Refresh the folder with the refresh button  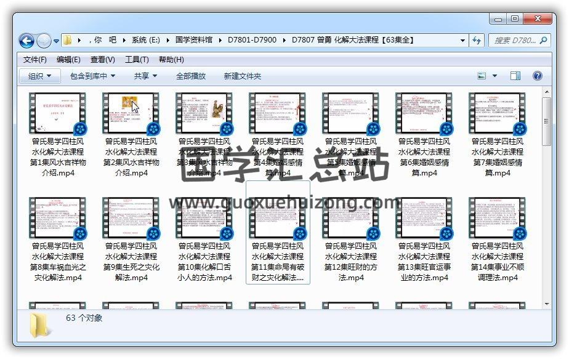point(477,40)
